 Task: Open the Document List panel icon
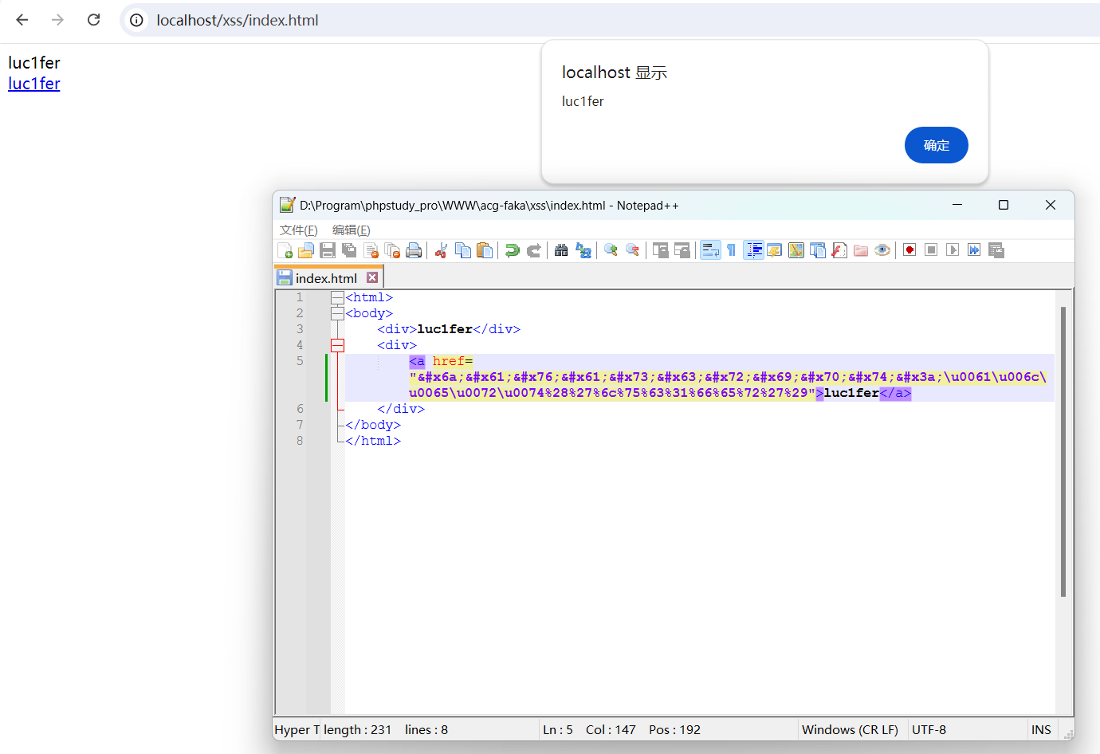pos(817,250)
